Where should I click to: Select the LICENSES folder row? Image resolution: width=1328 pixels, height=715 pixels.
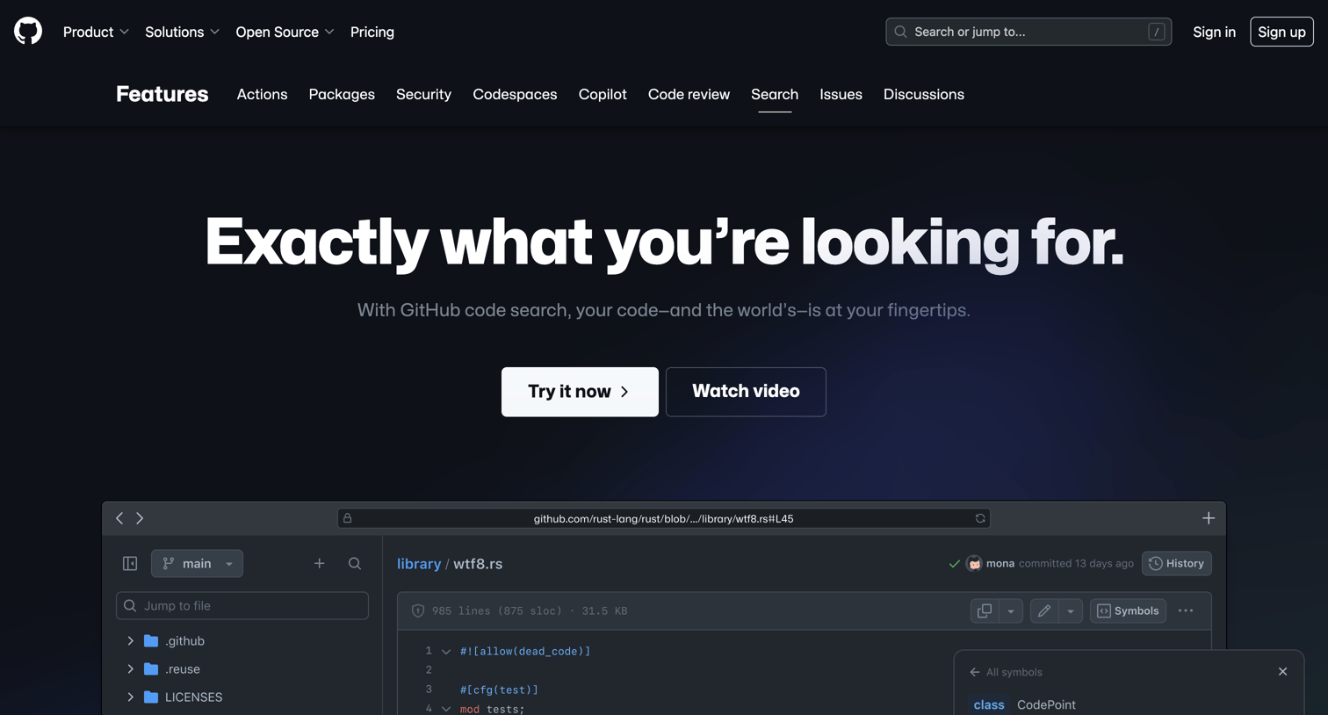coord(242,697)
